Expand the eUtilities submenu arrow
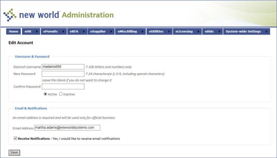The image size is (277, 158). [169, 32]
